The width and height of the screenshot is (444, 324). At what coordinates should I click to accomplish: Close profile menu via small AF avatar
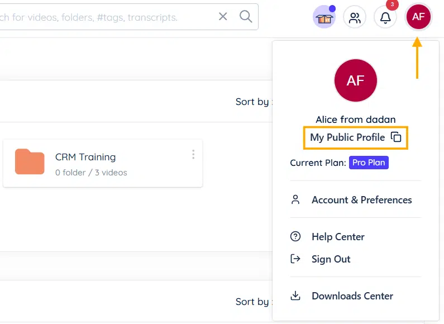click(418, 17)
